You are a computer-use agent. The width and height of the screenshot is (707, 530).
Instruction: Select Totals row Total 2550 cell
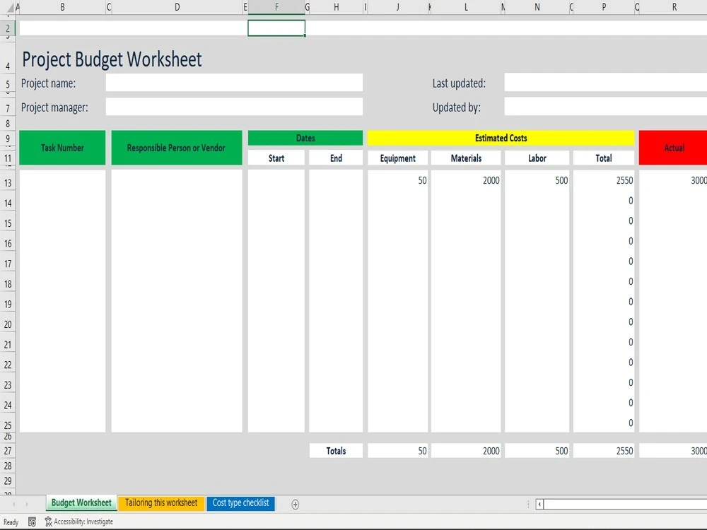[x=604, y=451]
